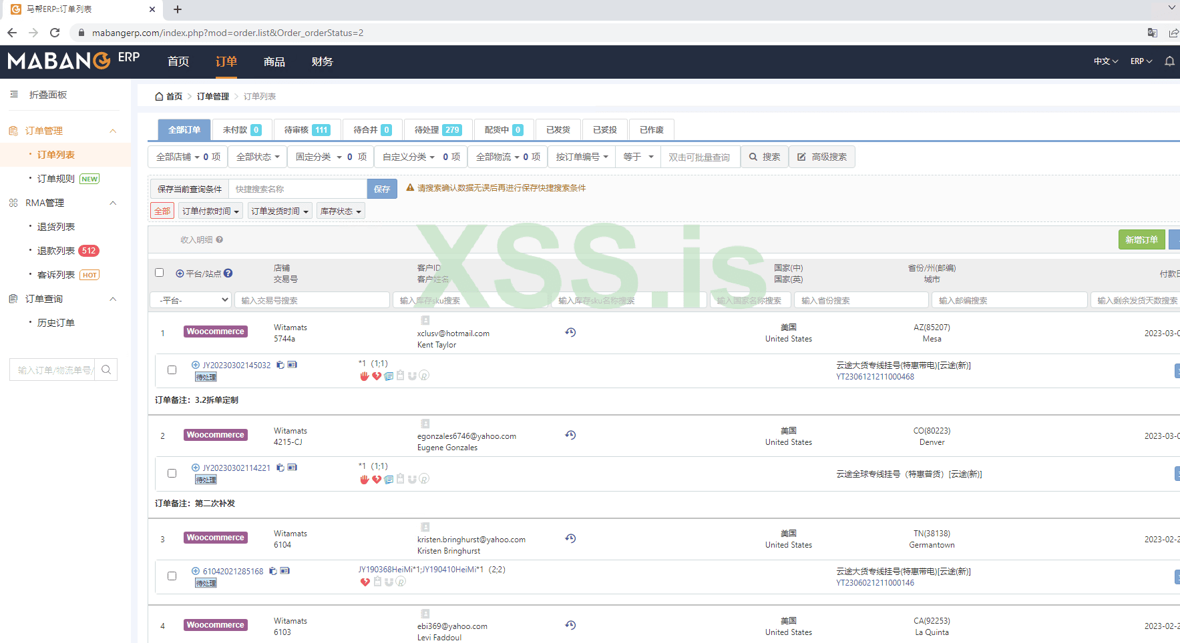Click history clock icon for Kent Taylor order
This screenshot has width=1180, height=643.
(x=570, y=332)
